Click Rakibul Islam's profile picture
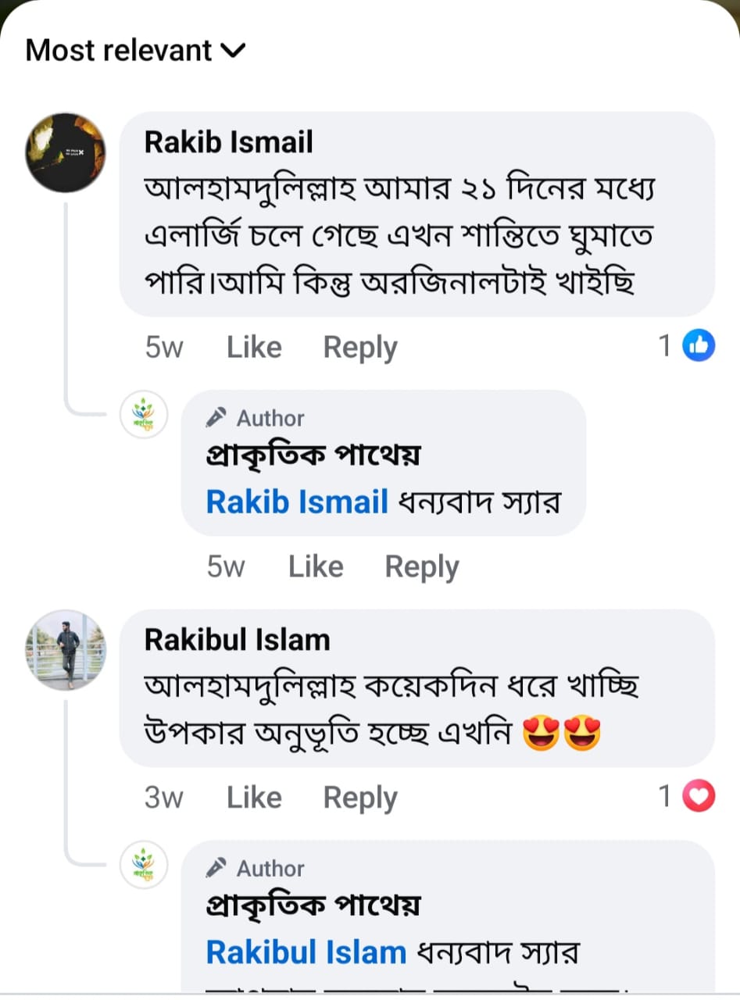Screen dimensions: 740x1000 pyautogui.click(x=66, y=650)
